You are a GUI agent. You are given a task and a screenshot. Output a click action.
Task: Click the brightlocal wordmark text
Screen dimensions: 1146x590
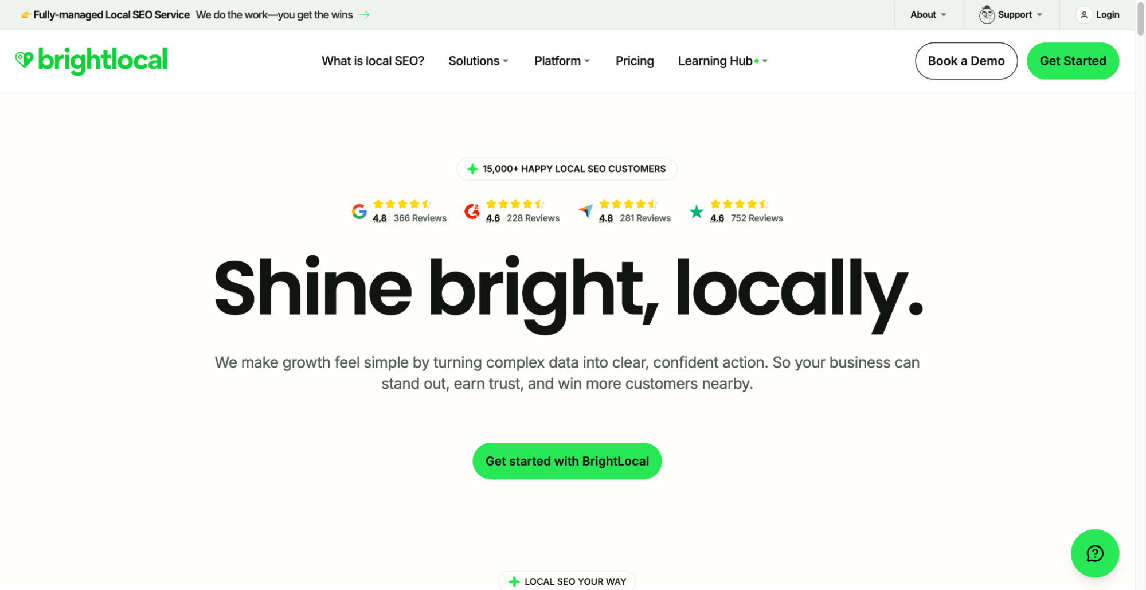(103, 60)
